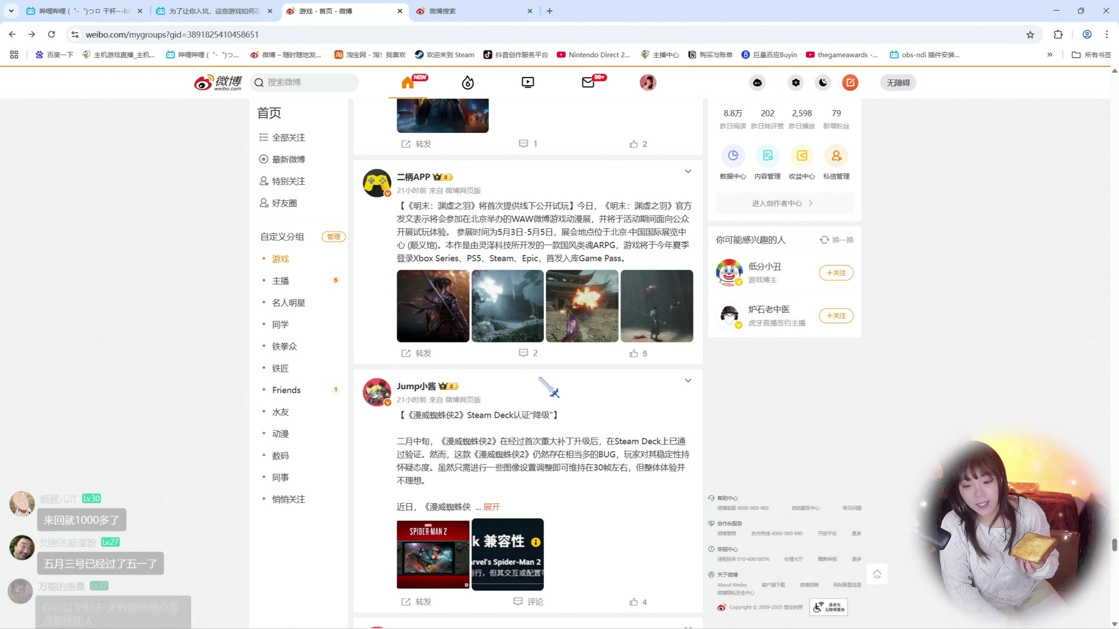Image resolution: width=1119 pixels, height=629 pixels.
Task: Toggle dark mode moon icon
Action: [823, 83]
